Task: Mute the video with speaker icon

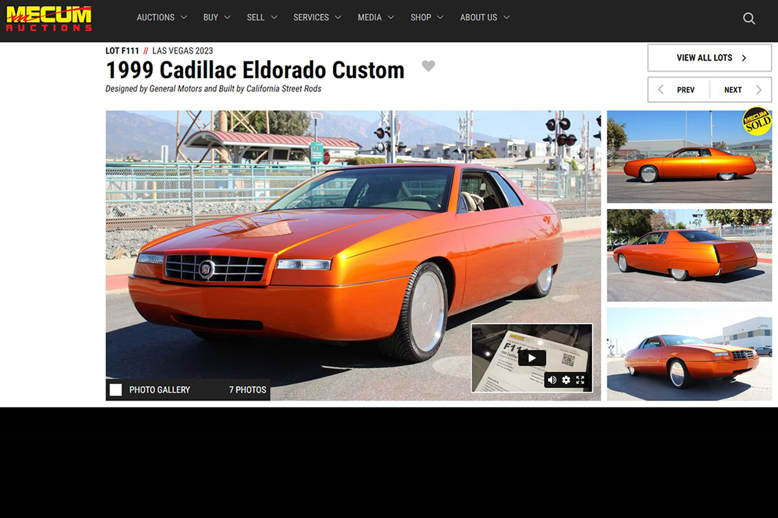Action: [x=552, y=380]
